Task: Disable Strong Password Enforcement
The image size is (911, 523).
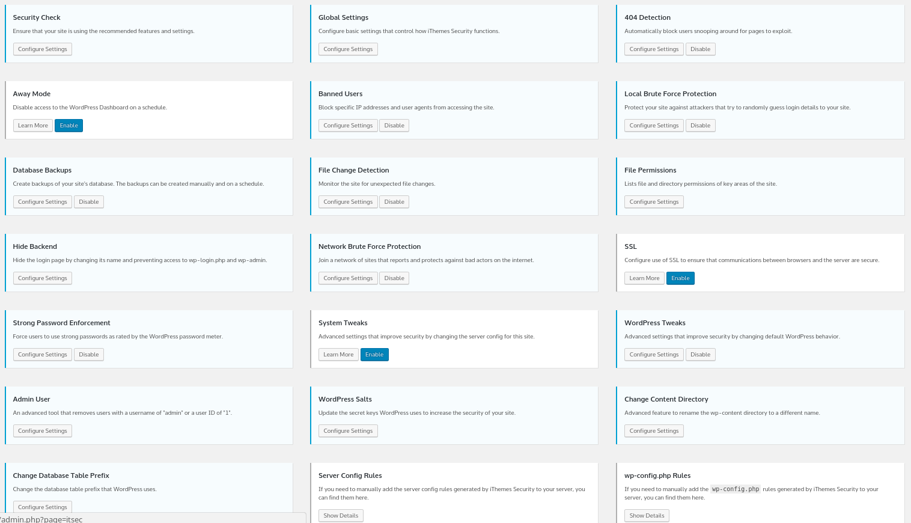Action: (88, 354)
